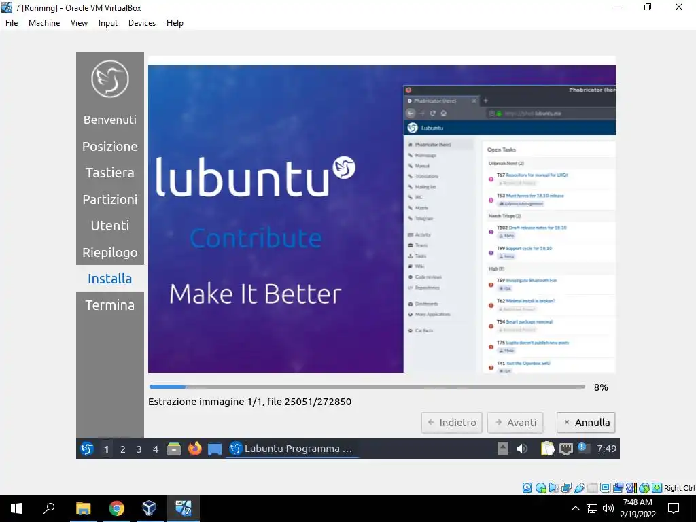Click the Riepilogo step in sidebar
Image resolution: width=696 pixels, height=522 pixels.
pyautogui.click(x=110, y=252)
